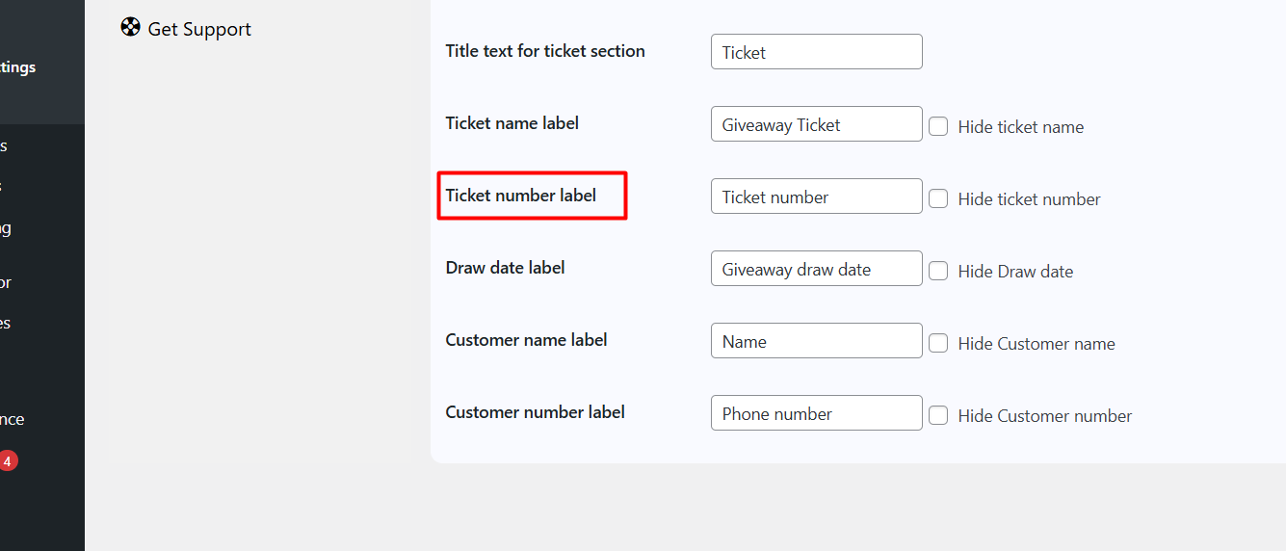Click the Phone number input field

[816, 413]
